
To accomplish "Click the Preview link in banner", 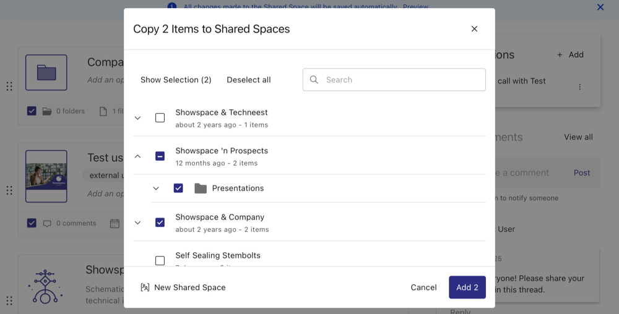I will click(415, 7).
